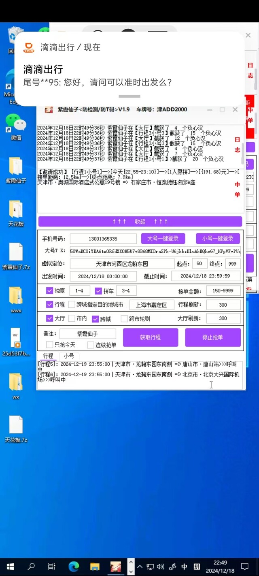Click the 中 input language indicator
This screenshot has height=576, width=259.
(x=185, y=566)
